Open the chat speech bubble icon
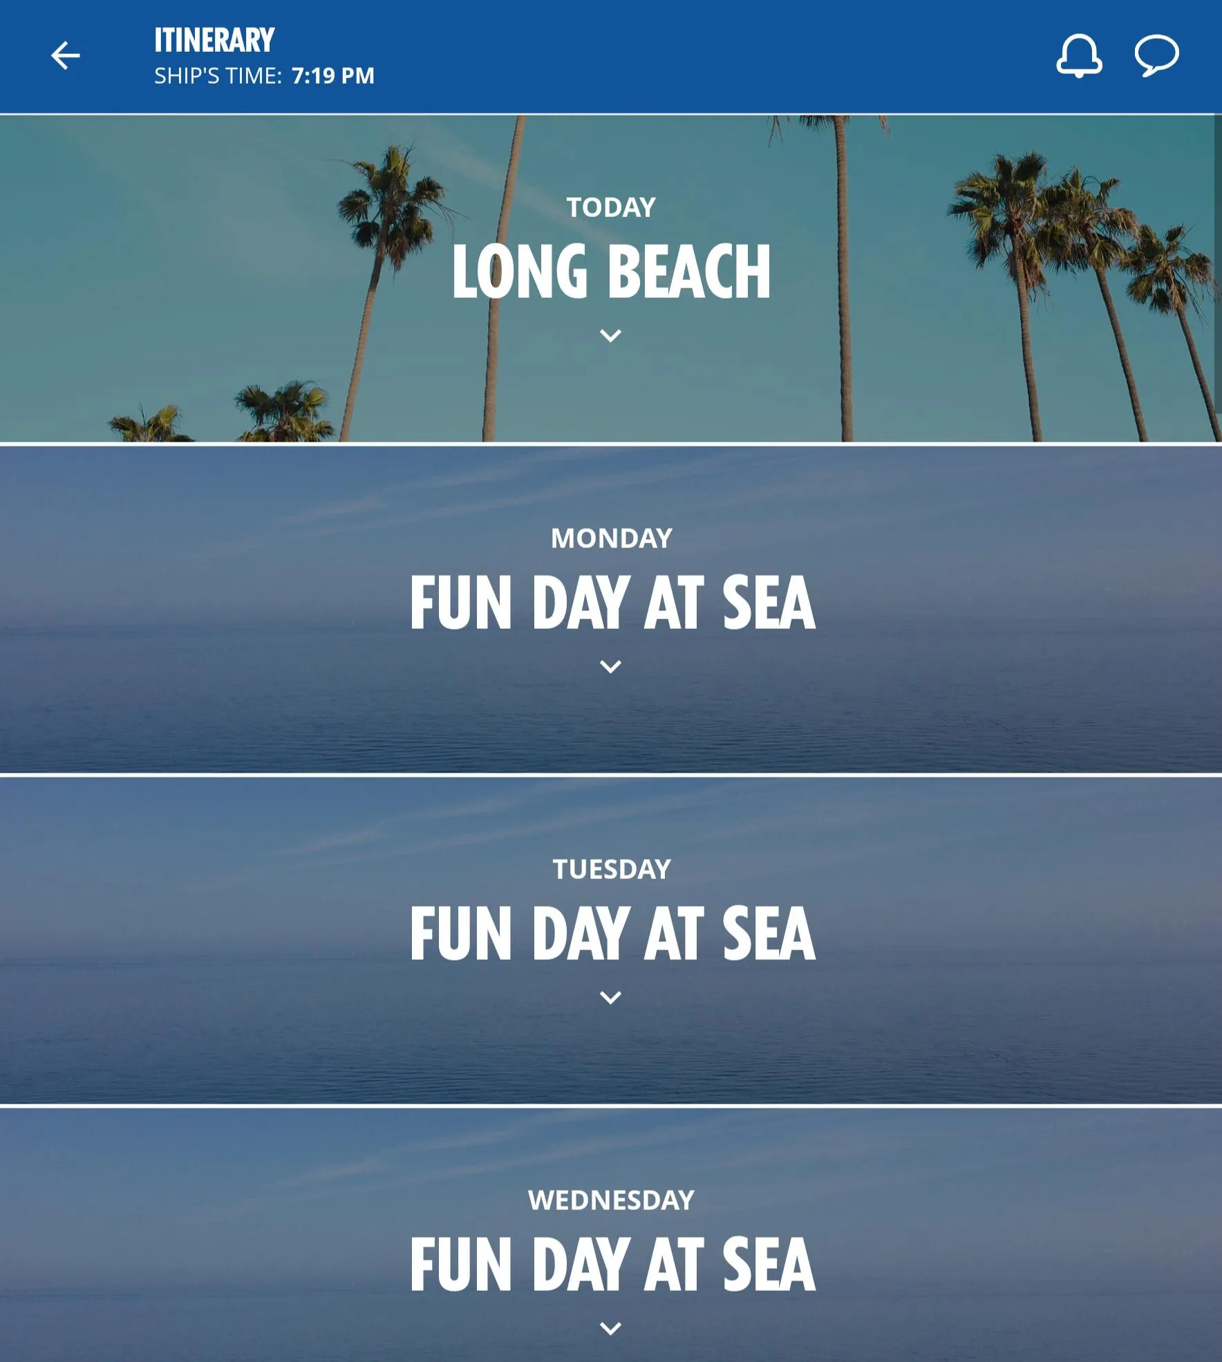The image size is (1222, 1362). (x=1156, y=55)
